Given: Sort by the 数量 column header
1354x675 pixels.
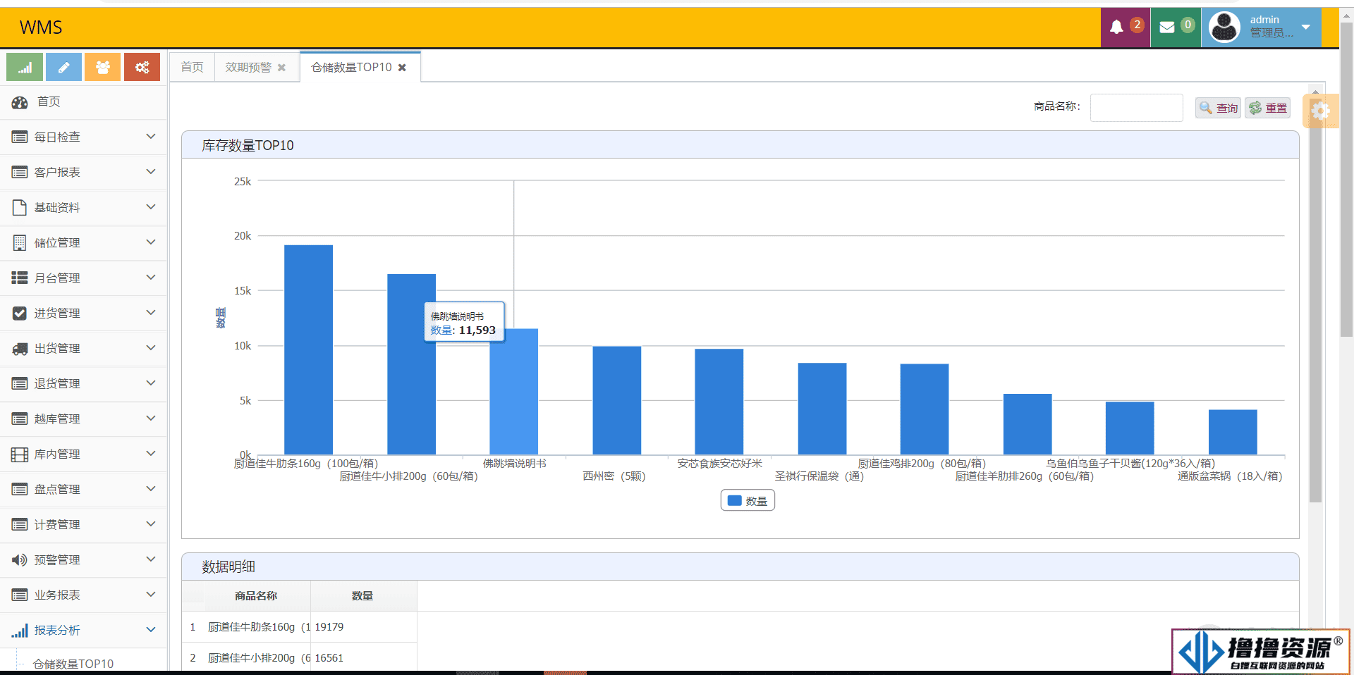Looking at the screenshot, I should [362, 596].
